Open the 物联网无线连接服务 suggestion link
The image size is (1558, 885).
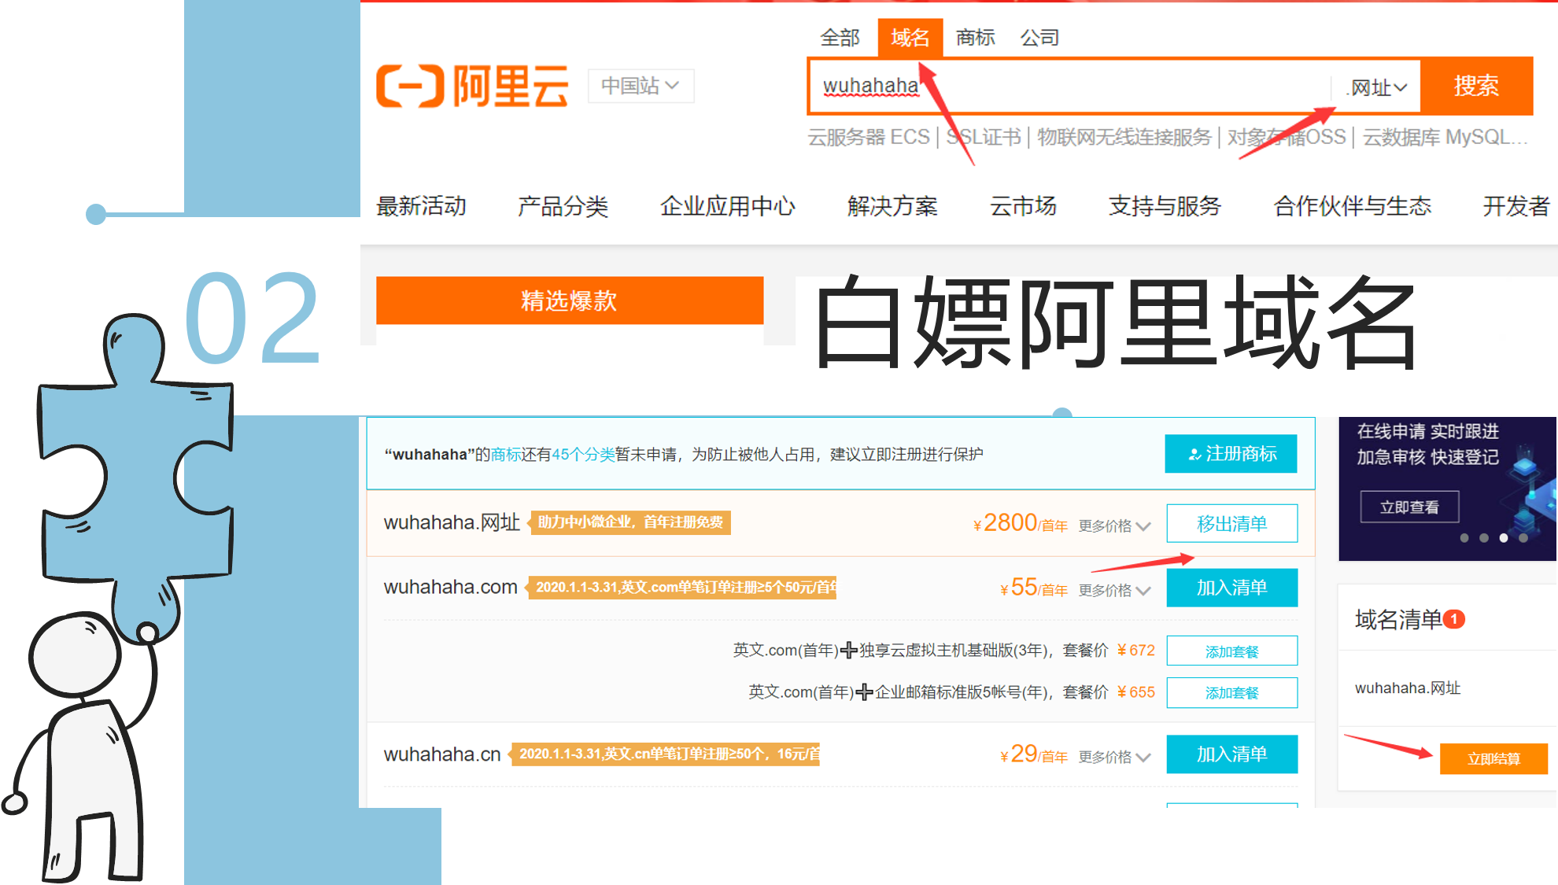click(1124, 138)
